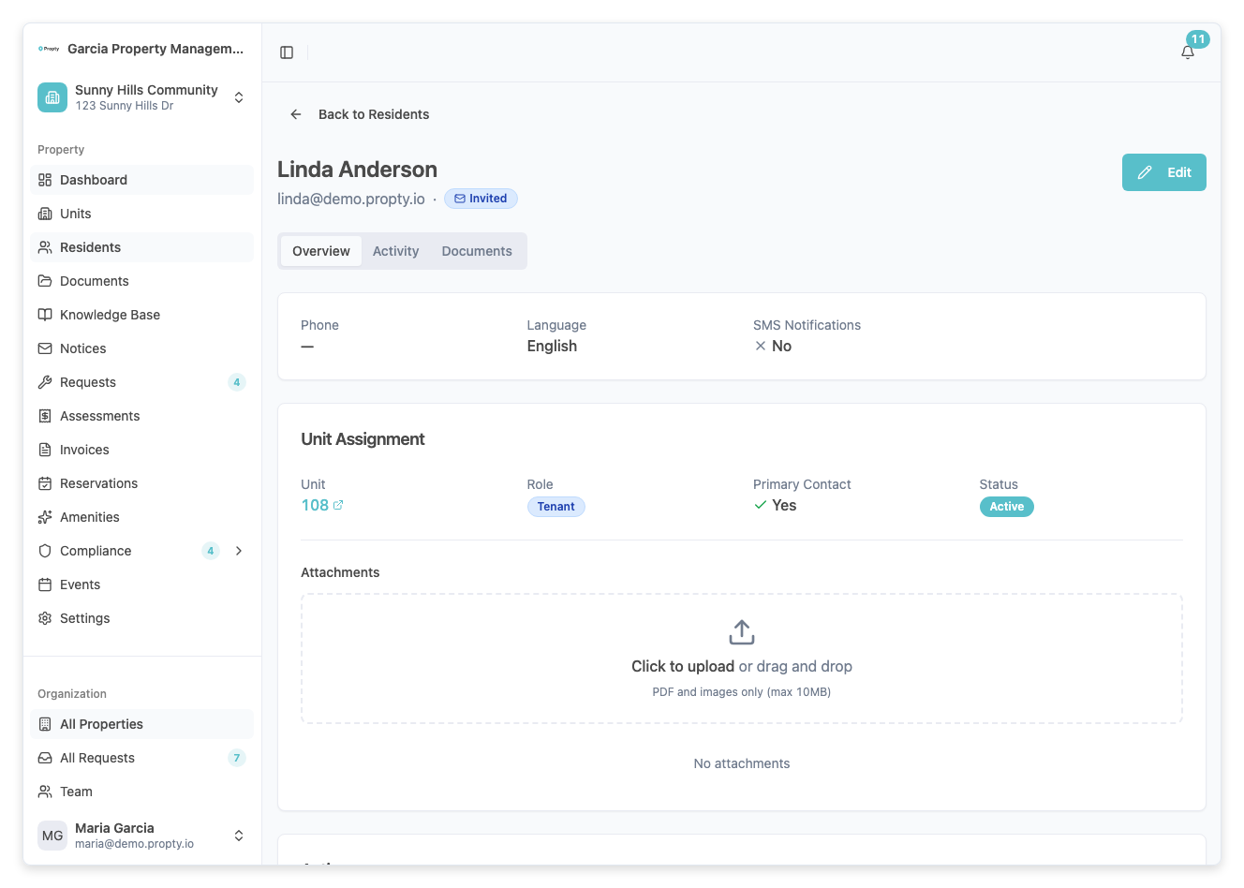Click the Click to upload text
This screenshot has height=888, width=1244.
coord(683,666)
